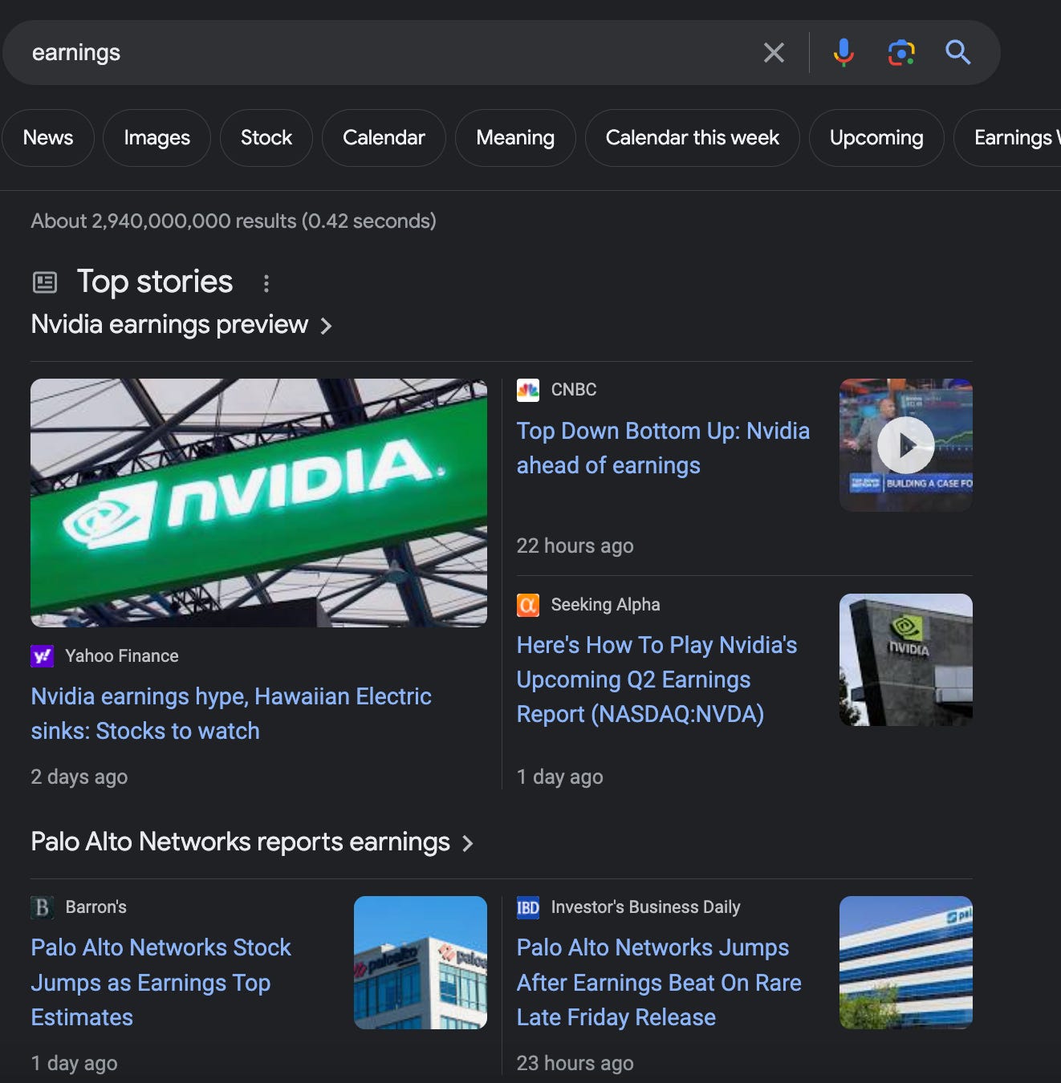The height and width of the screenshot is (1083, 1061).
Task: Select the Calendar this week chip
Action: [x=693, y=138]
